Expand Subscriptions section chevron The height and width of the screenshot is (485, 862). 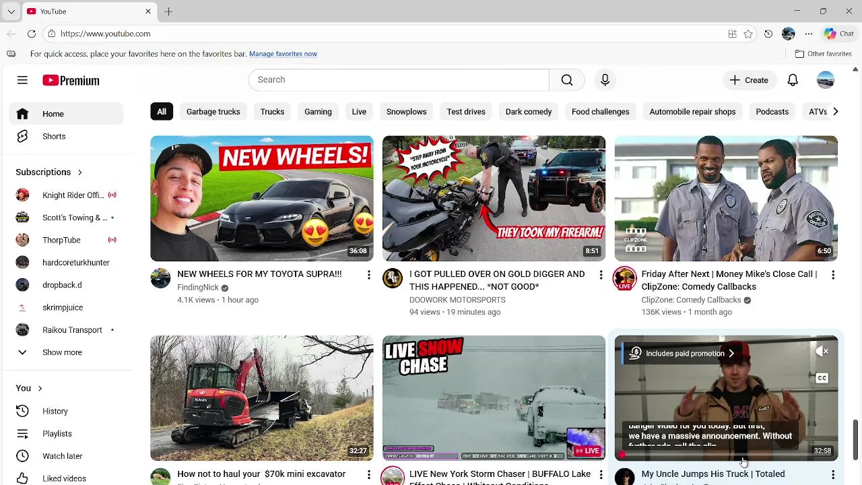[x=79, y=172]
